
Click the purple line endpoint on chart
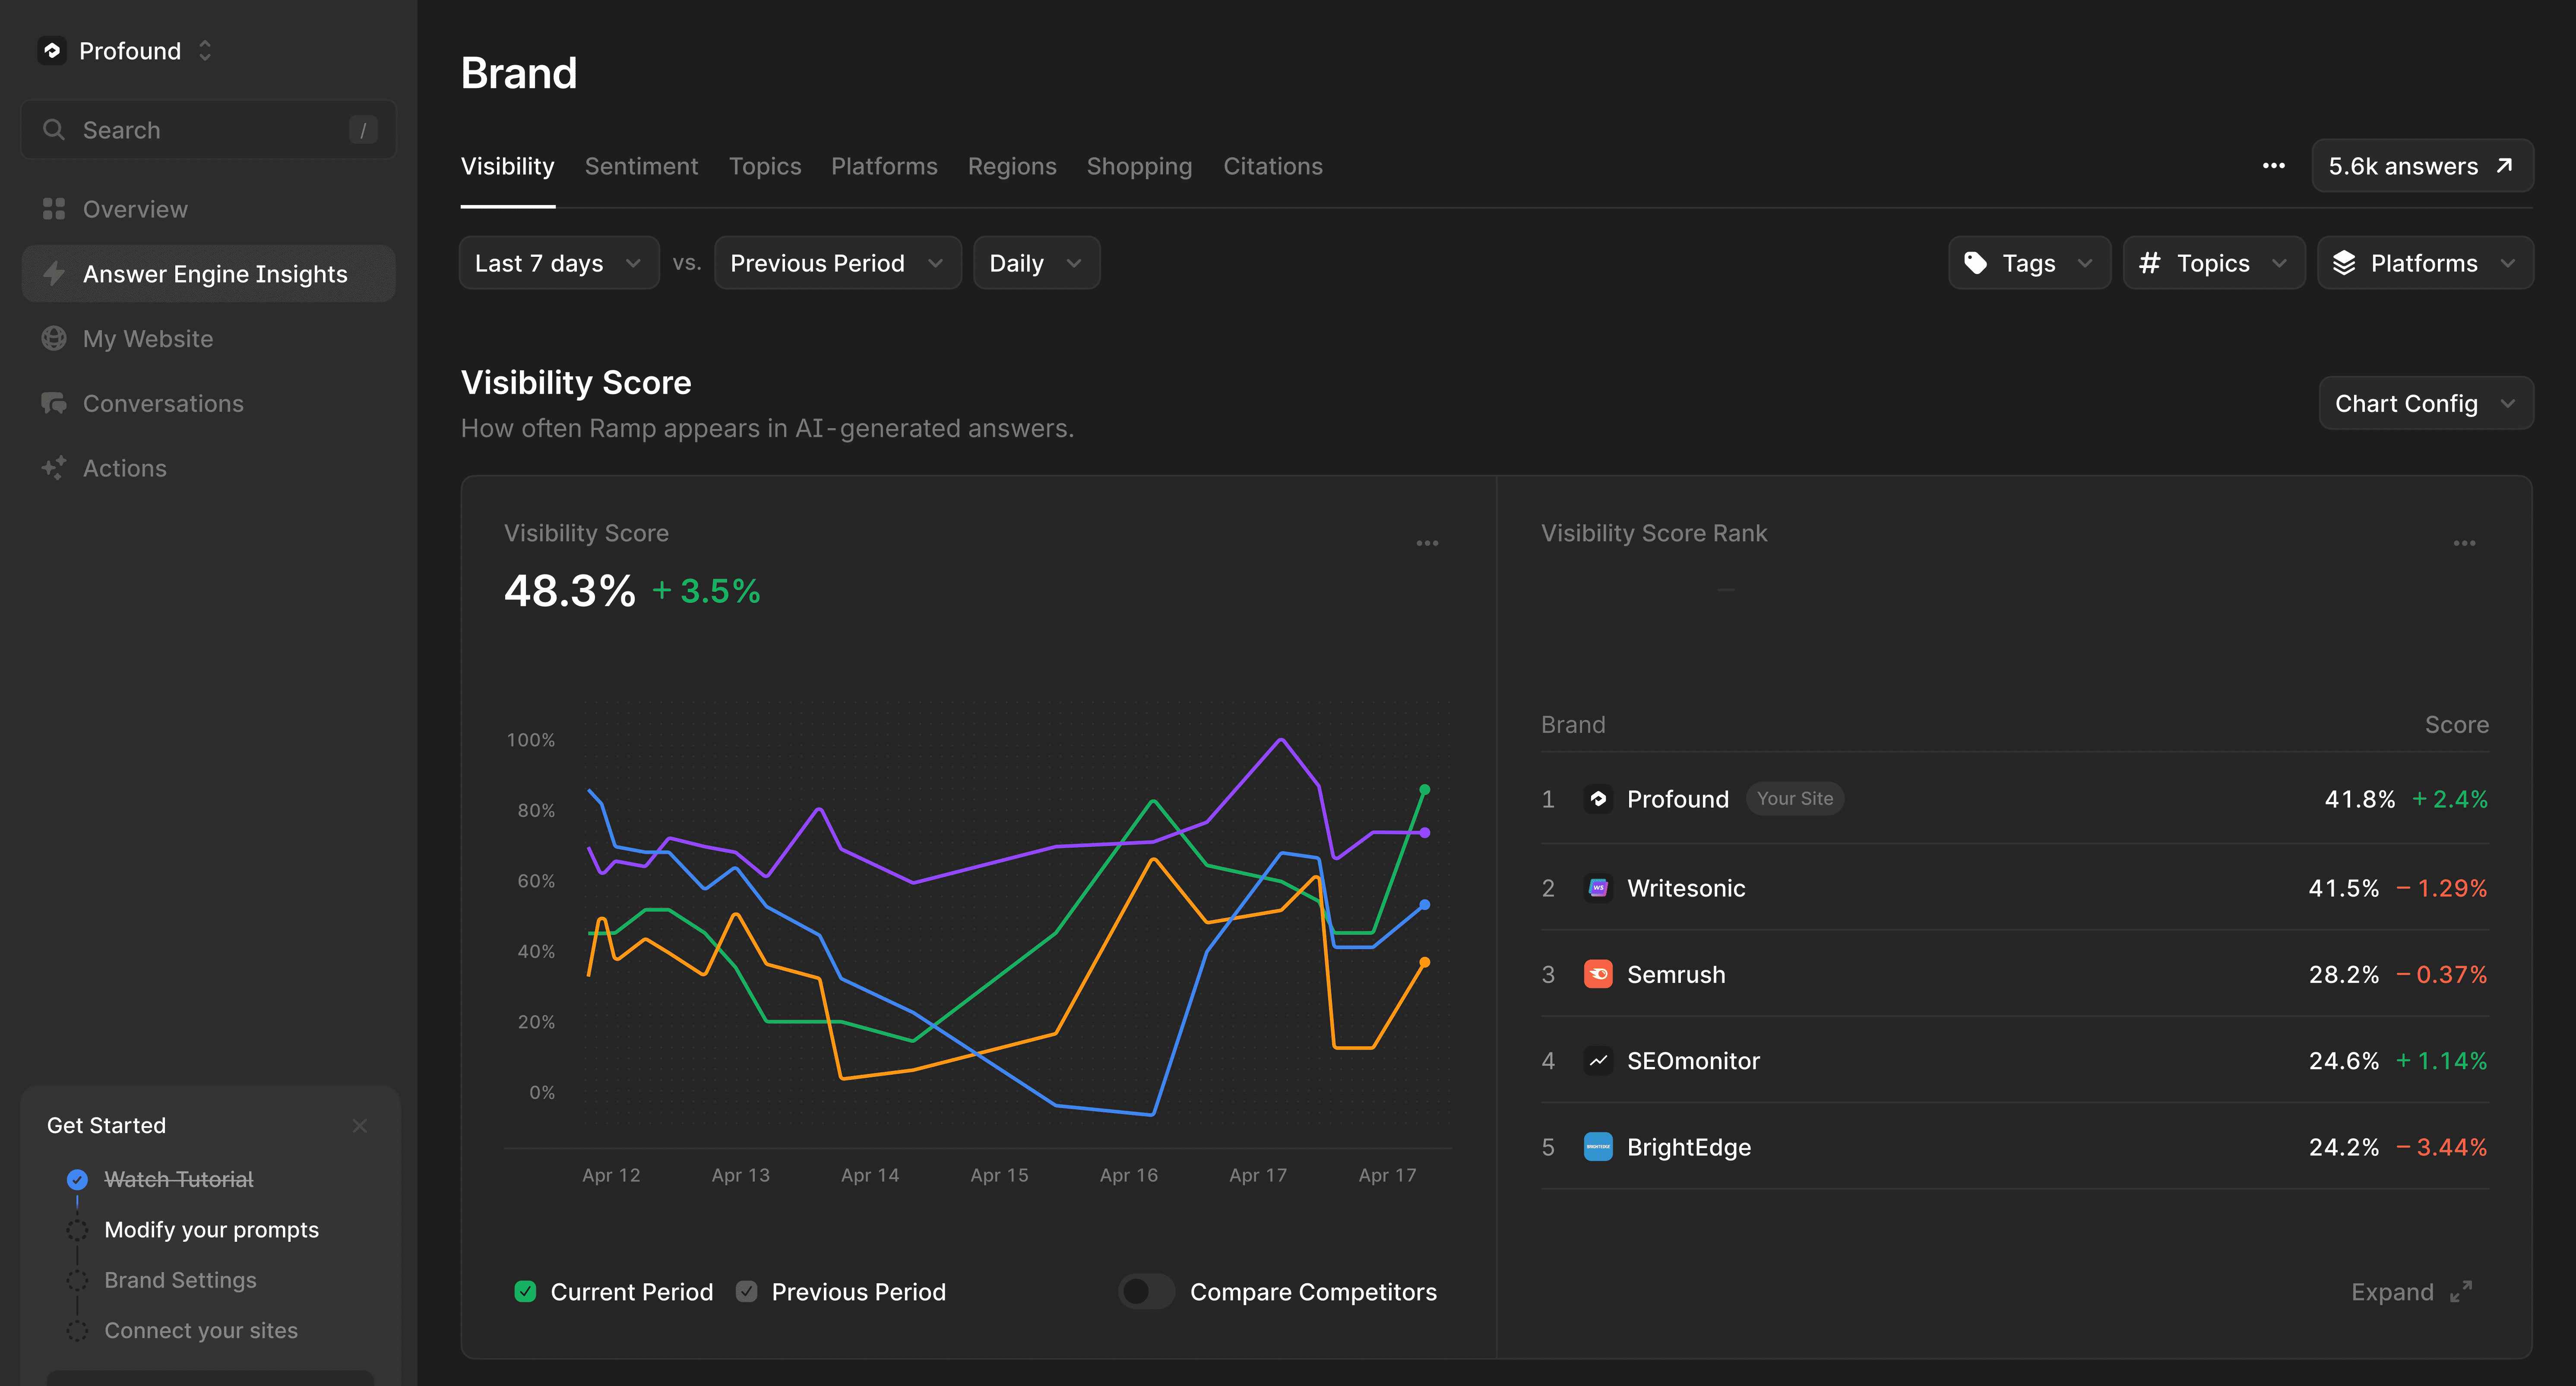(x=1424, y=832)
